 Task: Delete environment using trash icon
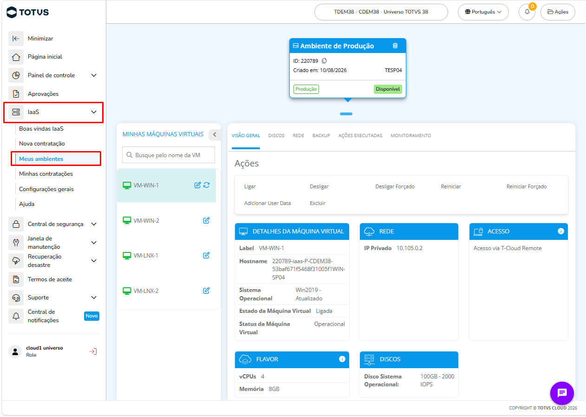(395, 46)
